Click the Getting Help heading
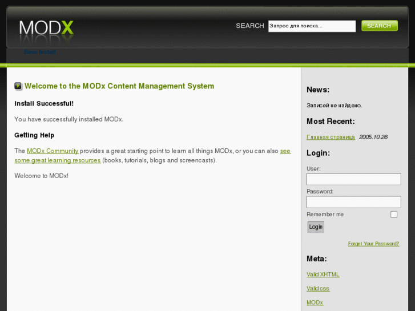 (34, 135)
